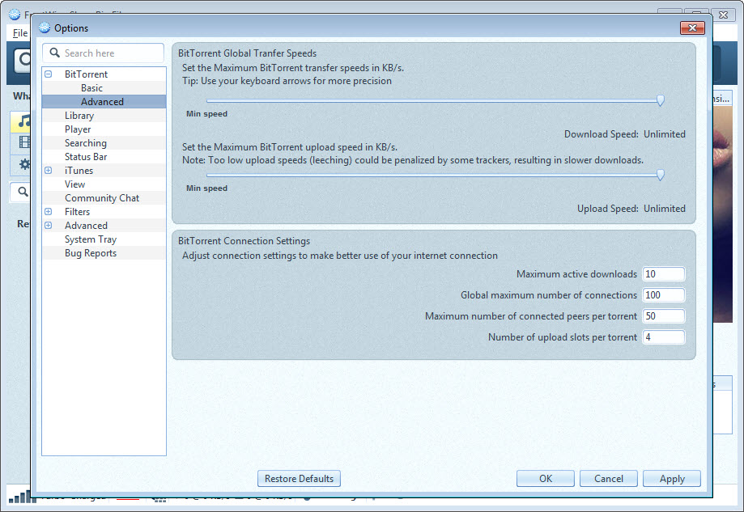The height and width of the screenshot is (512, 744).
Task: Expand the Filters tree node
Action: pyautogui.click(x=49, y=211)
